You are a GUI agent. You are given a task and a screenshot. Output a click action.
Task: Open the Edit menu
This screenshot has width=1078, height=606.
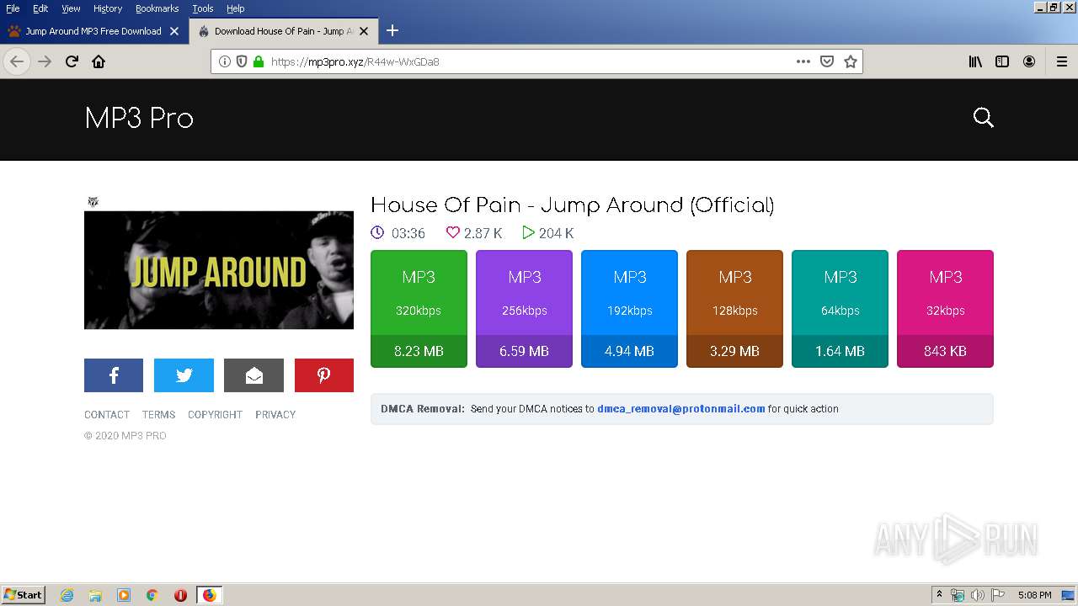(40, 8)
